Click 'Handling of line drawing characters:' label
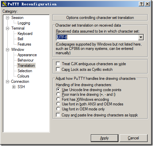153x146 pixels. [84, 85]
